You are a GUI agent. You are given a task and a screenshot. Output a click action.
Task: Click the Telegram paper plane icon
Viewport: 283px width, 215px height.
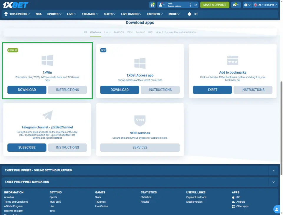pyautogui.click(x=47, y=115)
